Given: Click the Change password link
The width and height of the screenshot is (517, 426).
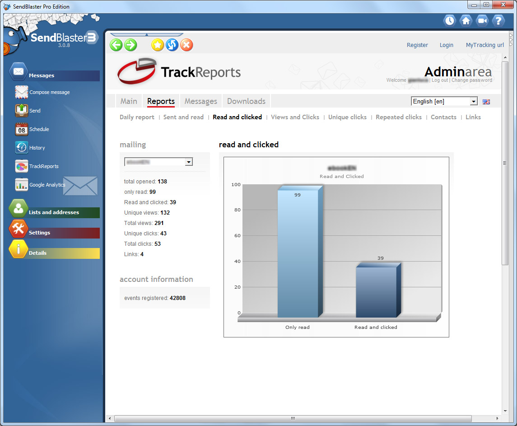Looking at the screenshot, I should (471, 80).
